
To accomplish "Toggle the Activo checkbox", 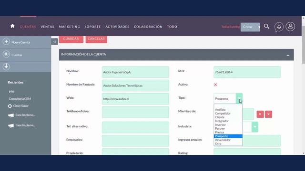I will click(215, 85).
